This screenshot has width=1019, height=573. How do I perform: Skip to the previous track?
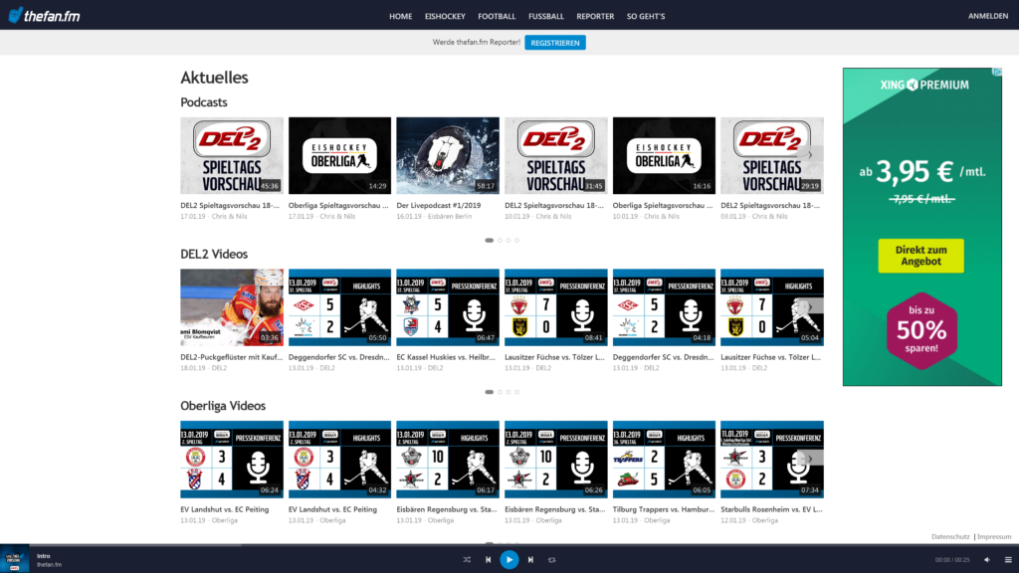[x=488, y=559]
